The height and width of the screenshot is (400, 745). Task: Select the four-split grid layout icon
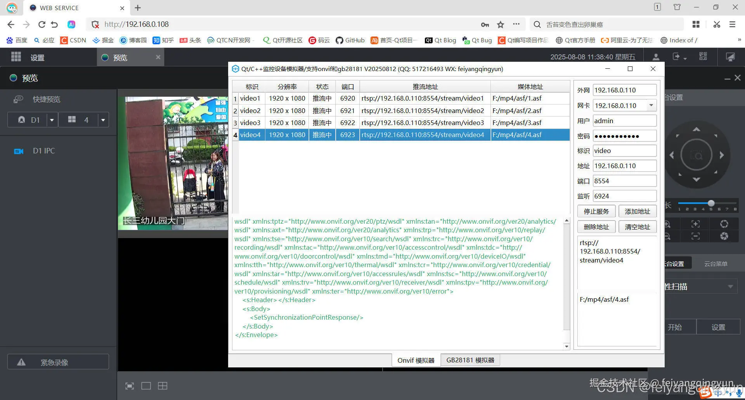point(163,386)
